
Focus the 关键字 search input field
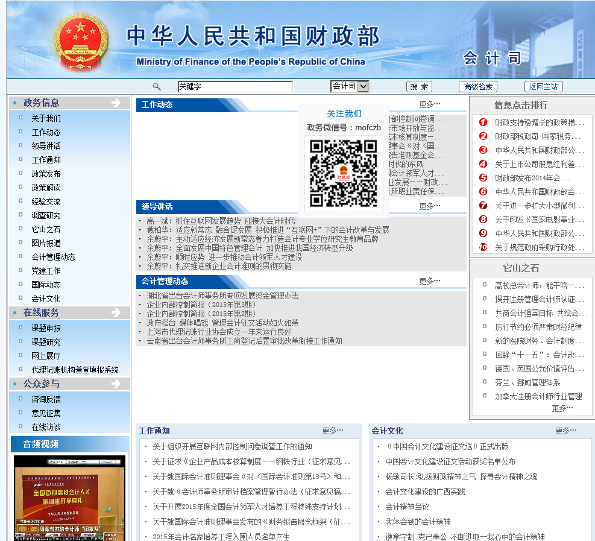pos(235,87)
